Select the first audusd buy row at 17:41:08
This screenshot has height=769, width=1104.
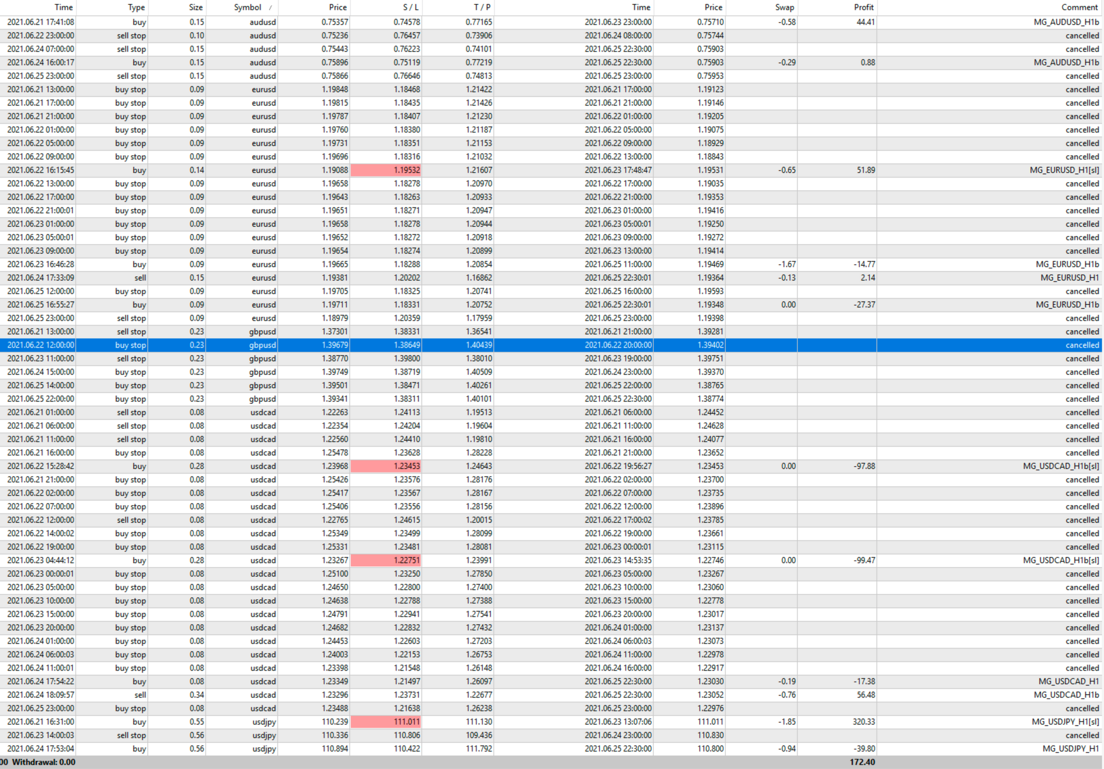[x=41, y=22]
